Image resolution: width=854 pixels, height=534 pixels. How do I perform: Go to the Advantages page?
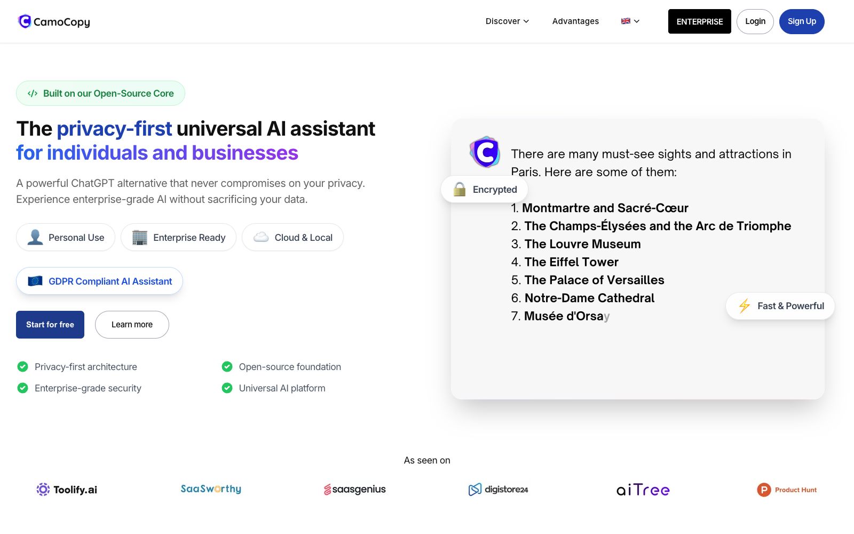point(575,21)
